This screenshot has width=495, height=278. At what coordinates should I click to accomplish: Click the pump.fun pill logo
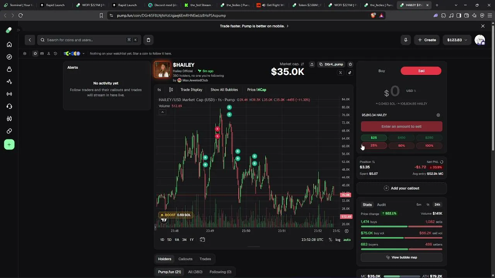(9, 30)
